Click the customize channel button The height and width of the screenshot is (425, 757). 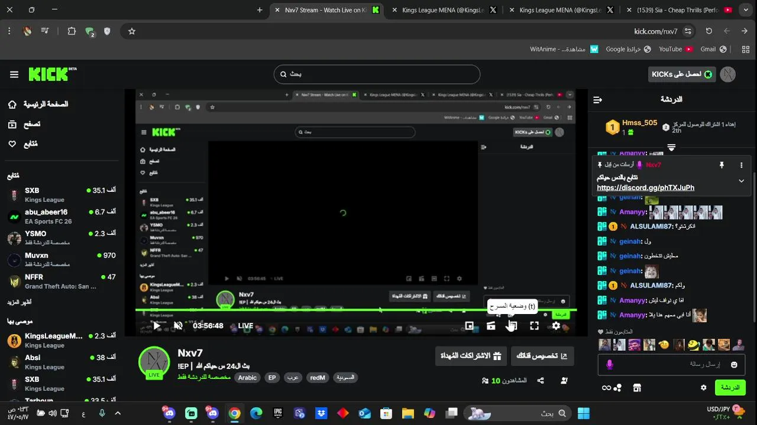pyautogui.click(x=542, y=356)
